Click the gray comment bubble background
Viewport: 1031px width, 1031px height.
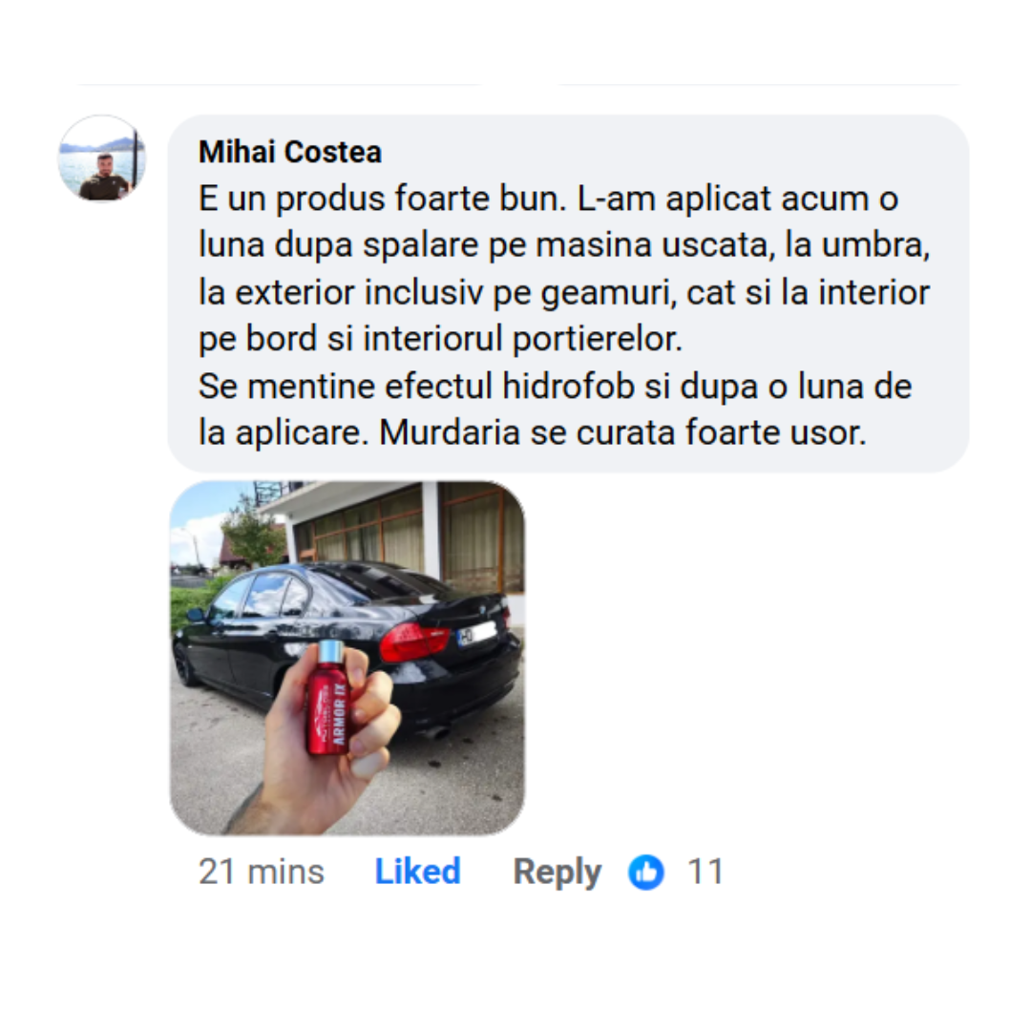(x=568, y=293)
